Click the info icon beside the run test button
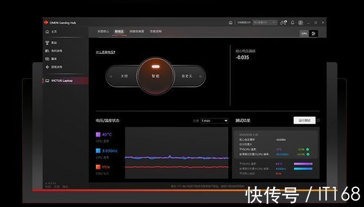The height and width of the screenshot is (207, 364). (318, 120)
